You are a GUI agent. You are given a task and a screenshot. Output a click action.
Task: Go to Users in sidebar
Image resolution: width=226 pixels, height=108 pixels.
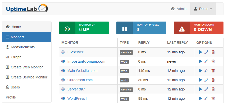[27, 87]
